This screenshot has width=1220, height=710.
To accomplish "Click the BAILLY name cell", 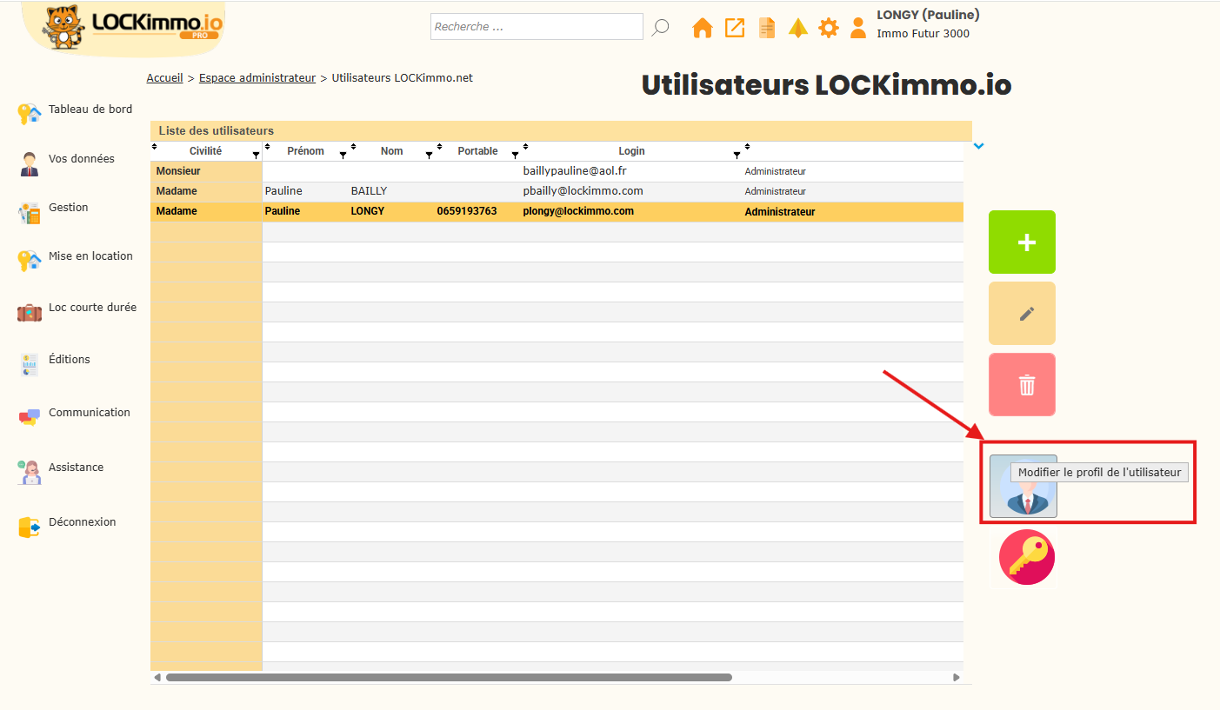I will point(369,191).
